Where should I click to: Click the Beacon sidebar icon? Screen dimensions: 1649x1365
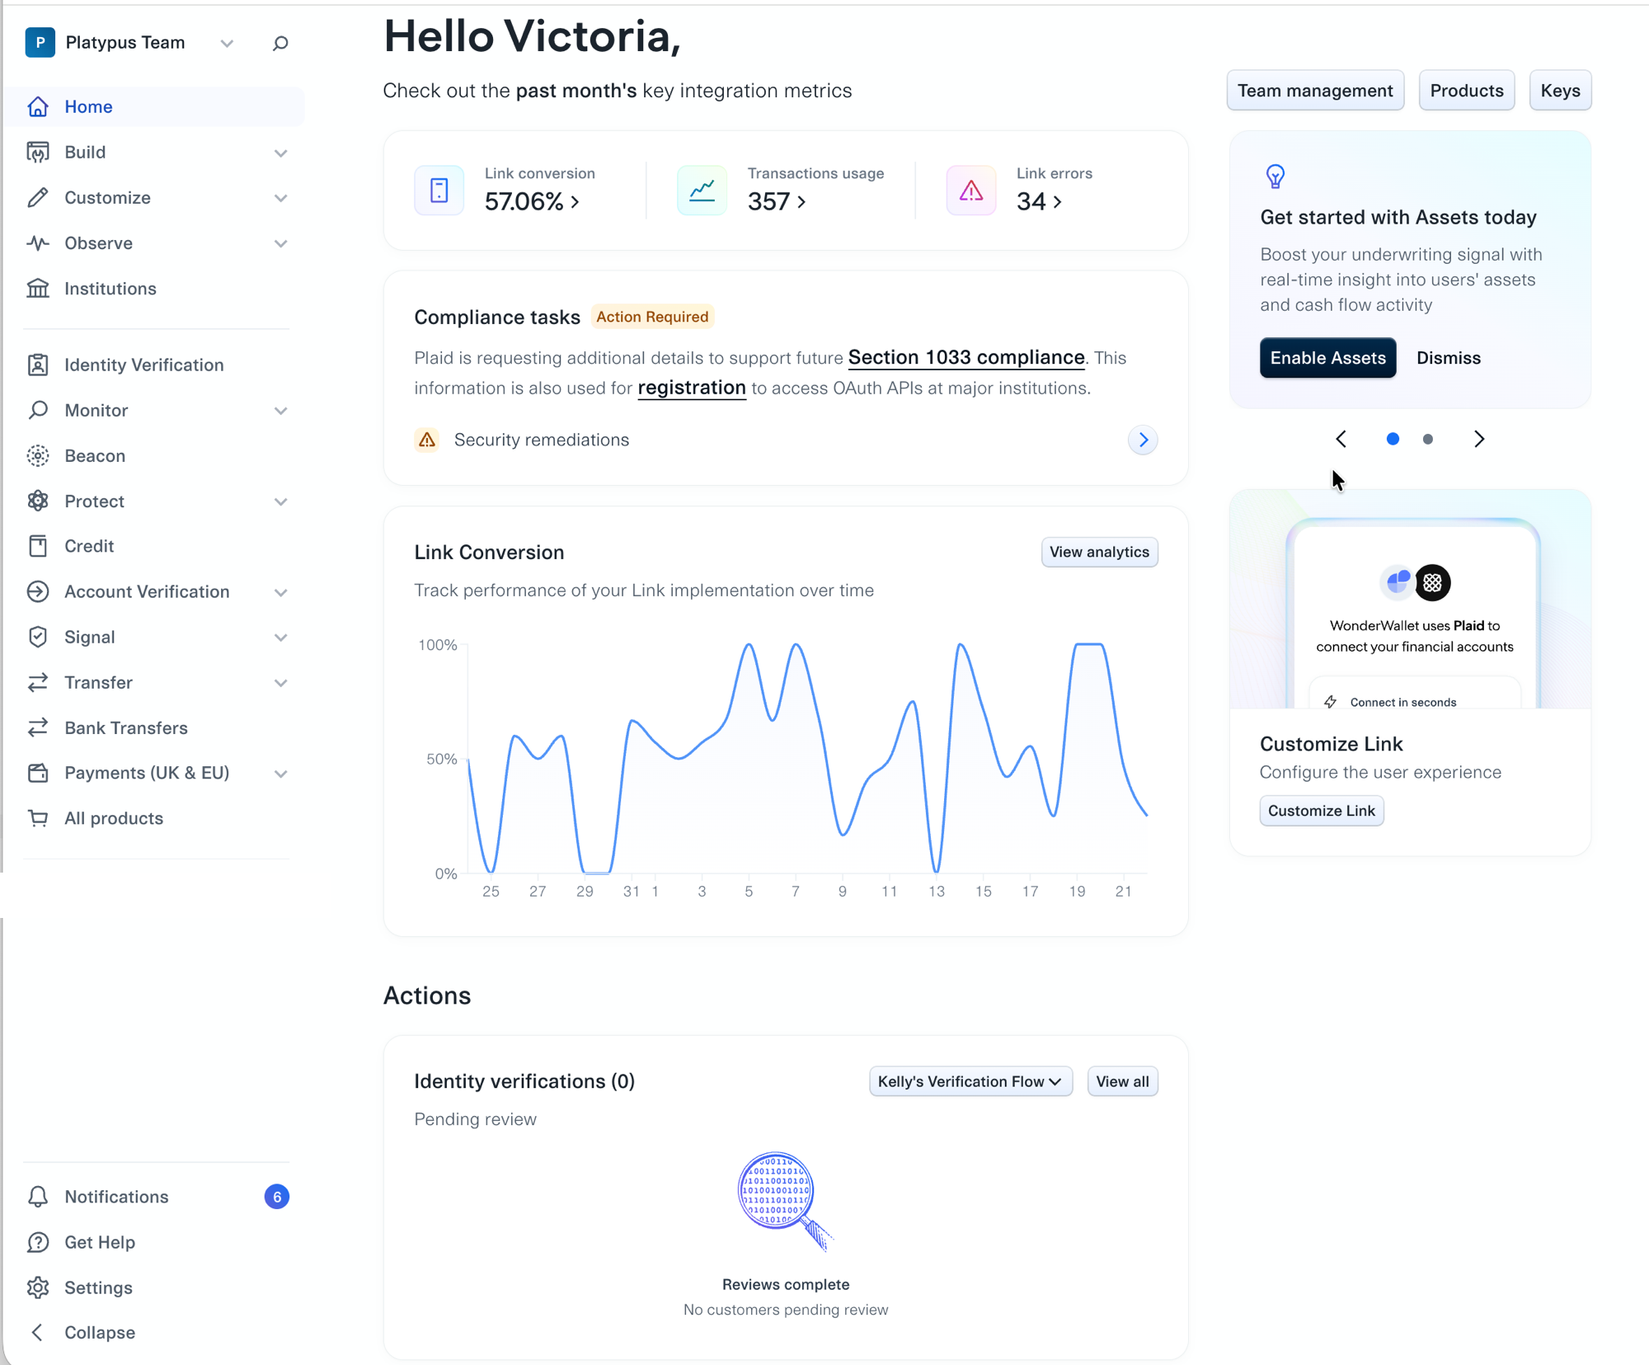(38, 455)
